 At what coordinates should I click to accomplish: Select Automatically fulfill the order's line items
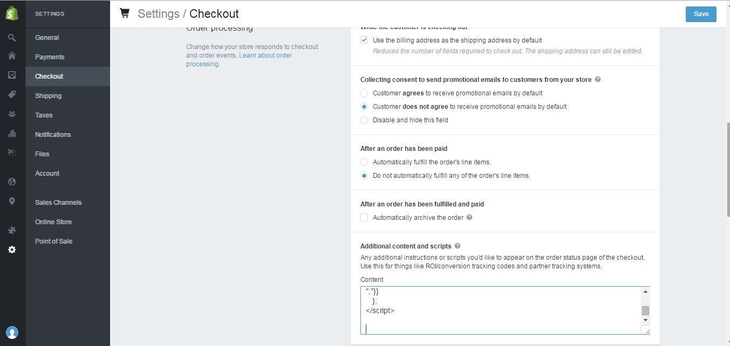364,162
